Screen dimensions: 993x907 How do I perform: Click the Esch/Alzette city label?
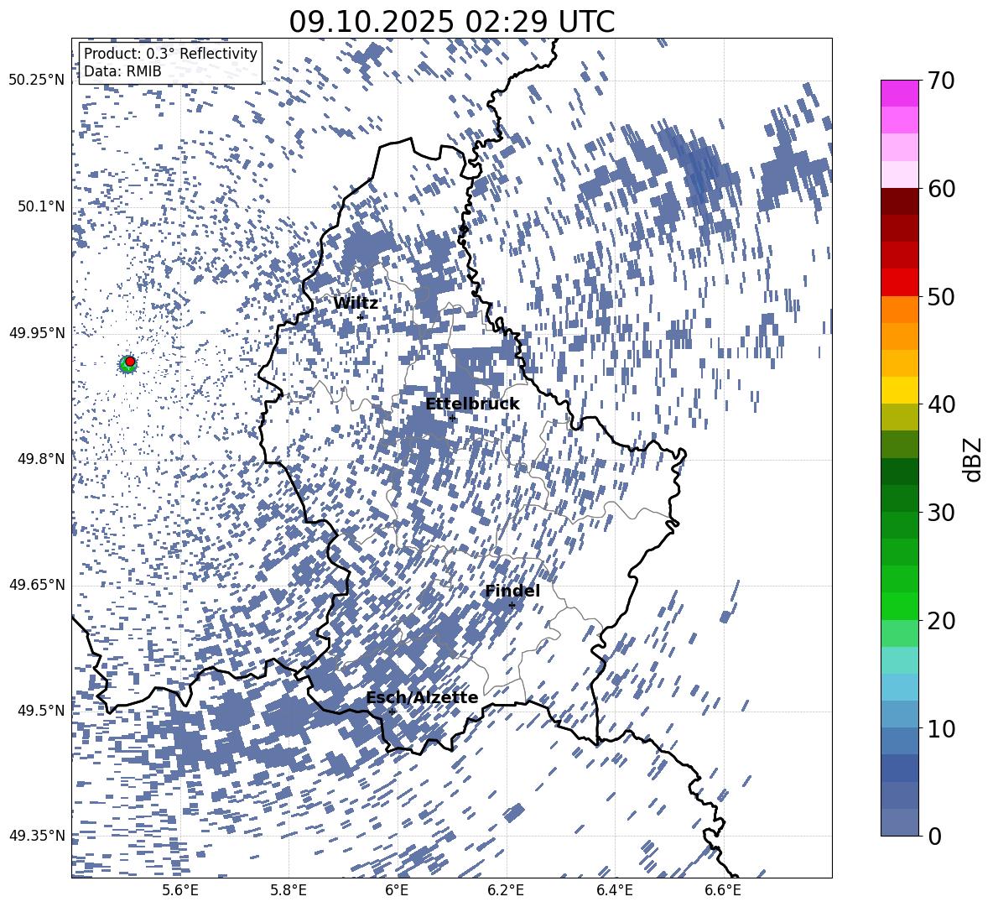(422, 698)
